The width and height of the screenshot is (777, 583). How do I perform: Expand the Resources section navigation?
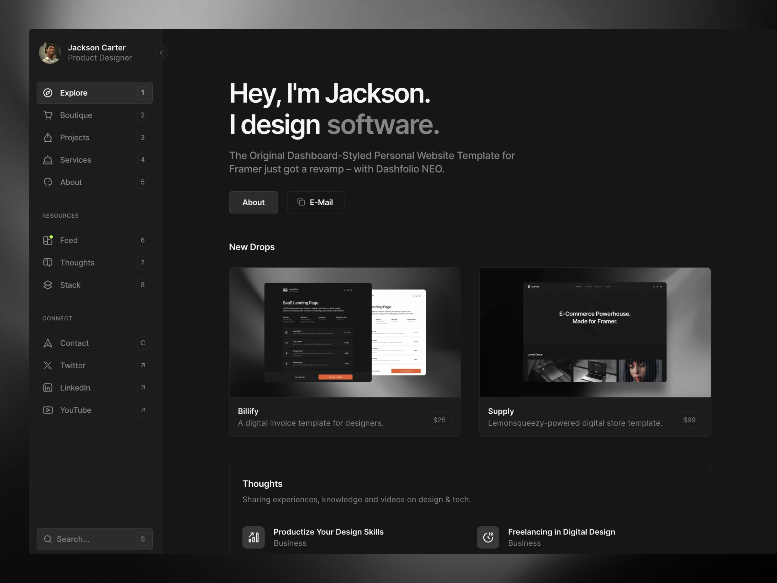click(x=60, y=215)
